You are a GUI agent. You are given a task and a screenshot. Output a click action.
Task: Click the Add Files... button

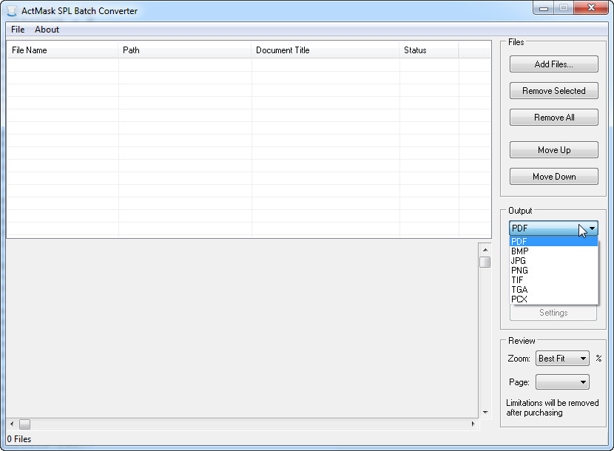point(553,64)
